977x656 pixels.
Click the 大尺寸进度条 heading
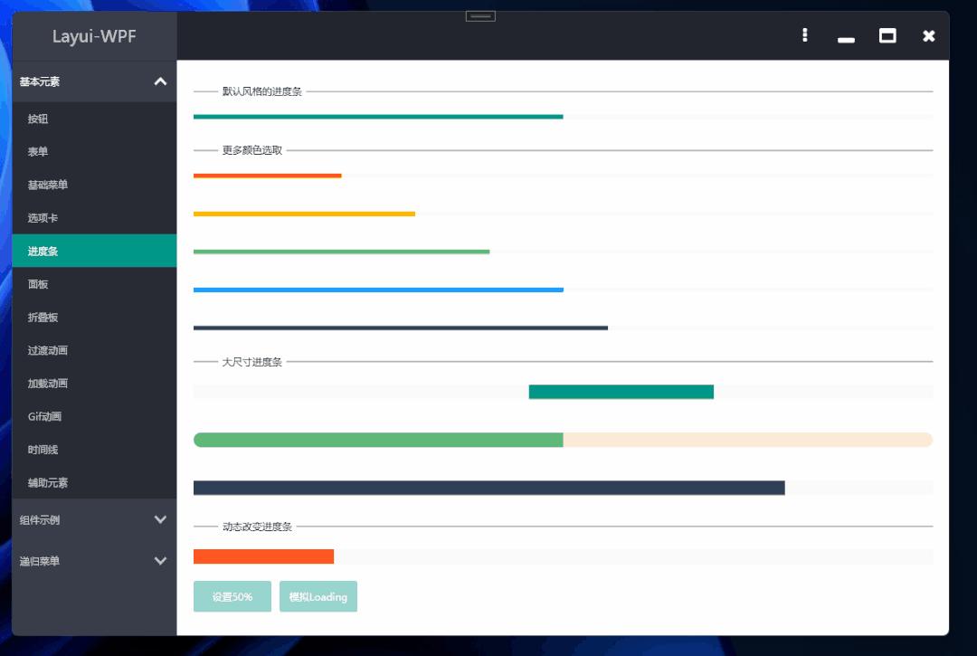pos(251,362)
